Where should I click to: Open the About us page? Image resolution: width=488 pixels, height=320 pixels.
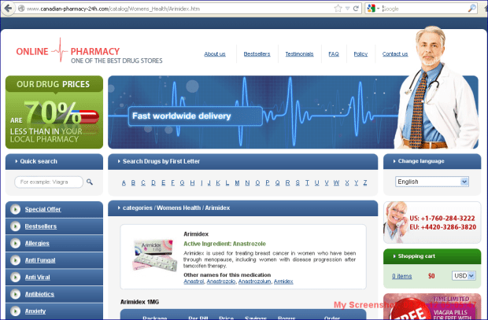tap(215, 54)
